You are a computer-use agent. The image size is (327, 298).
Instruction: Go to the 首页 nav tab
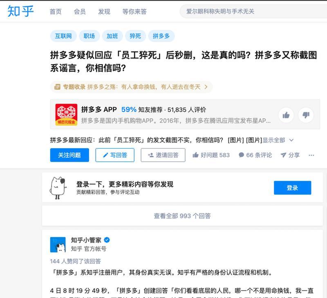(56, 12)
